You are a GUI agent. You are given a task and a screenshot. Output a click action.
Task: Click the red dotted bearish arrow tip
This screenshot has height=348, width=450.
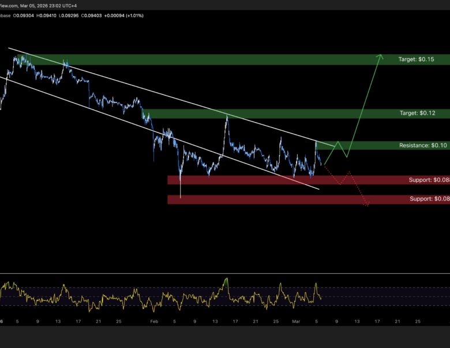click(x=367, y=204)
